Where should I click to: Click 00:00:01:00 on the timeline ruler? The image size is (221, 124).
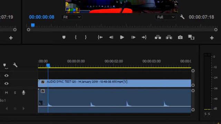tap(76, 61)
